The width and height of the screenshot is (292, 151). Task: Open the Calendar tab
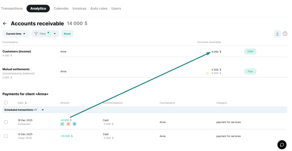click(61, 9)
